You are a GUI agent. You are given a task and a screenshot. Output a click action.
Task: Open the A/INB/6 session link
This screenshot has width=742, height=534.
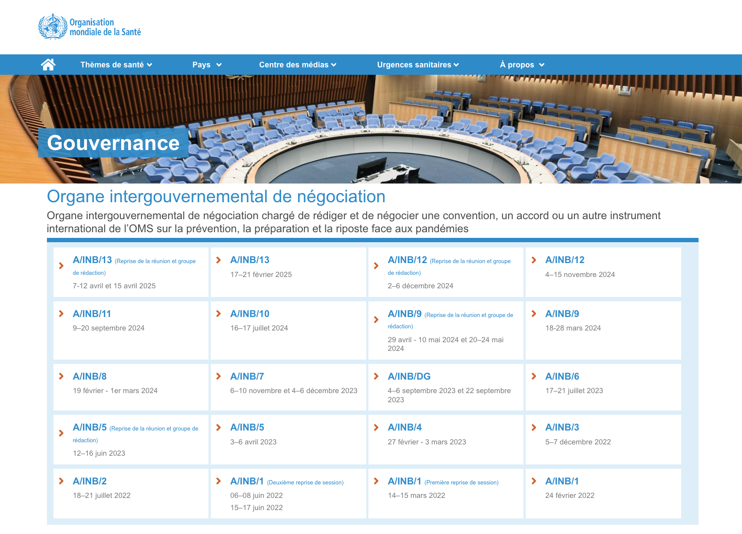[x=562, y=376]
